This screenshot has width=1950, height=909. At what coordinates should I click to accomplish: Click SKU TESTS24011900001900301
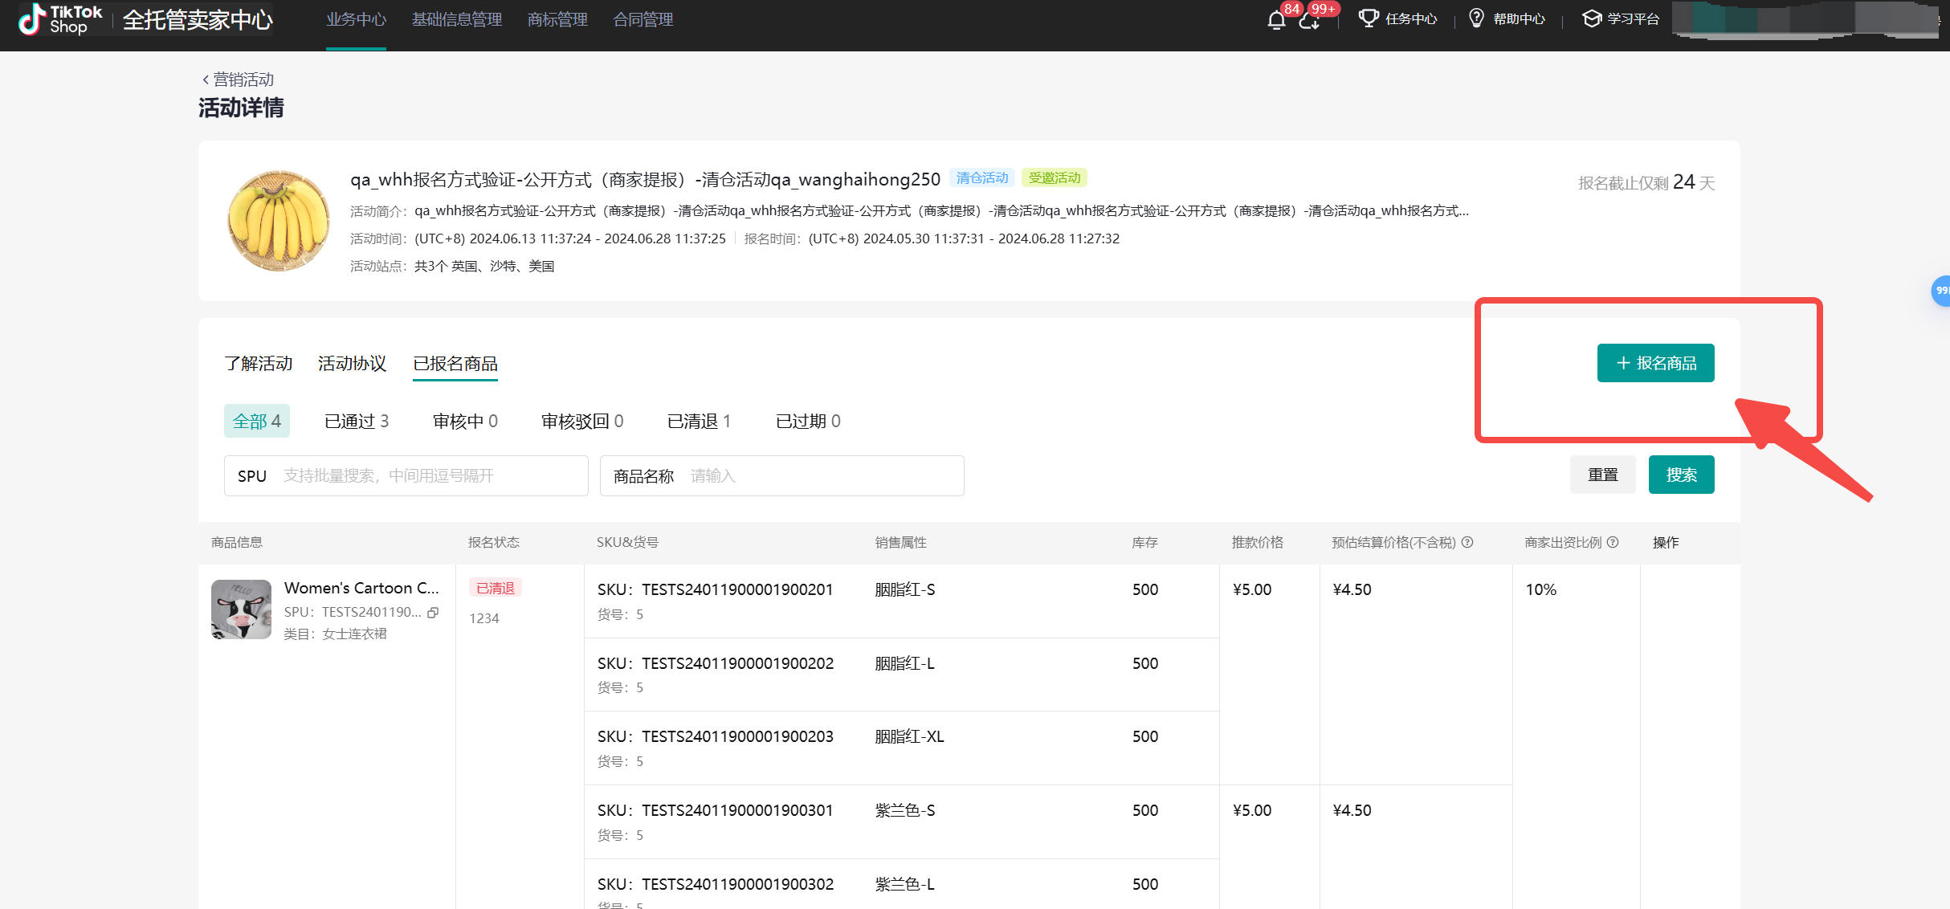coord(716,810)
